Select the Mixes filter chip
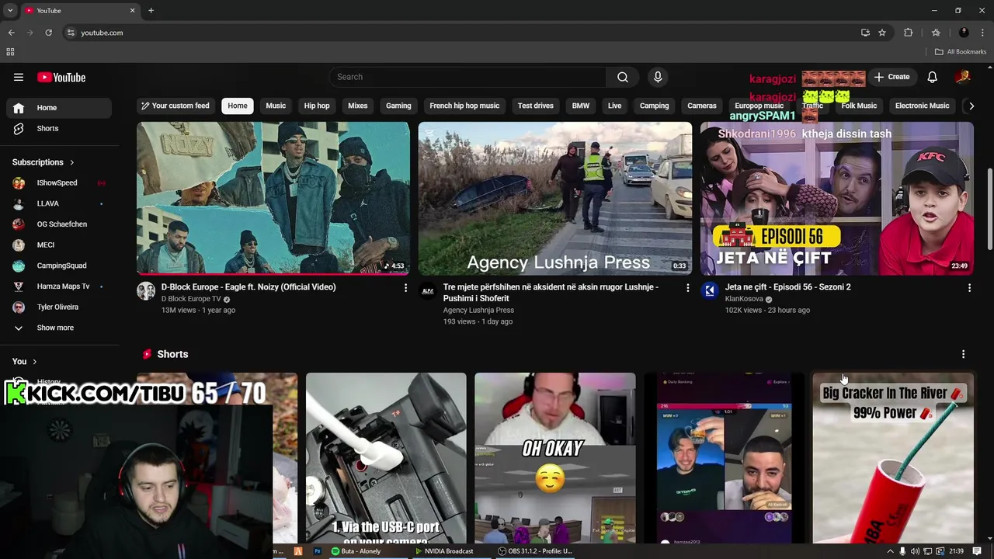The width and height of the screenshot is (994, 559). [x=358, y=106]
